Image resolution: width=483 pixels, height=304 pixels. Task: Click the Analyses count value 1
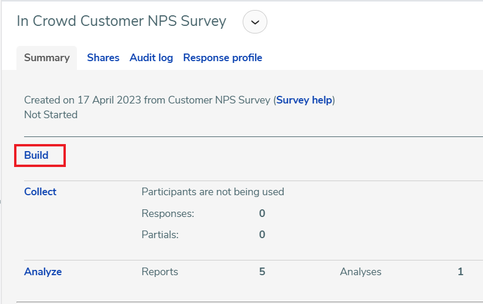click(x=461, y=272)
